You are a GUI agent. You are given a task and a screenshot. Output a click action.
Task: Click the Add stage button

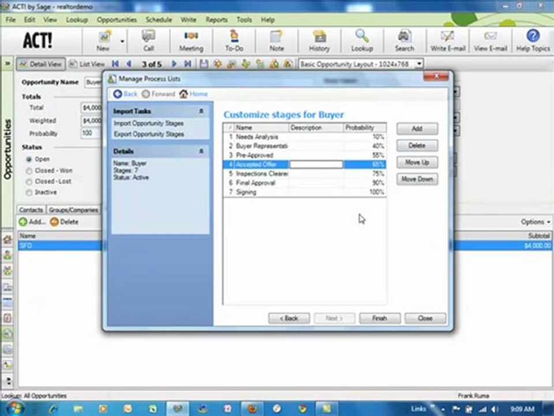click(x=417, y=129)
